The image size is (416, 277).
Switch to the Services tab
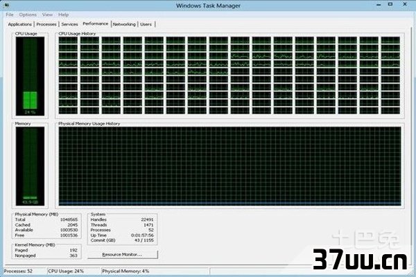tap(69, 24)
